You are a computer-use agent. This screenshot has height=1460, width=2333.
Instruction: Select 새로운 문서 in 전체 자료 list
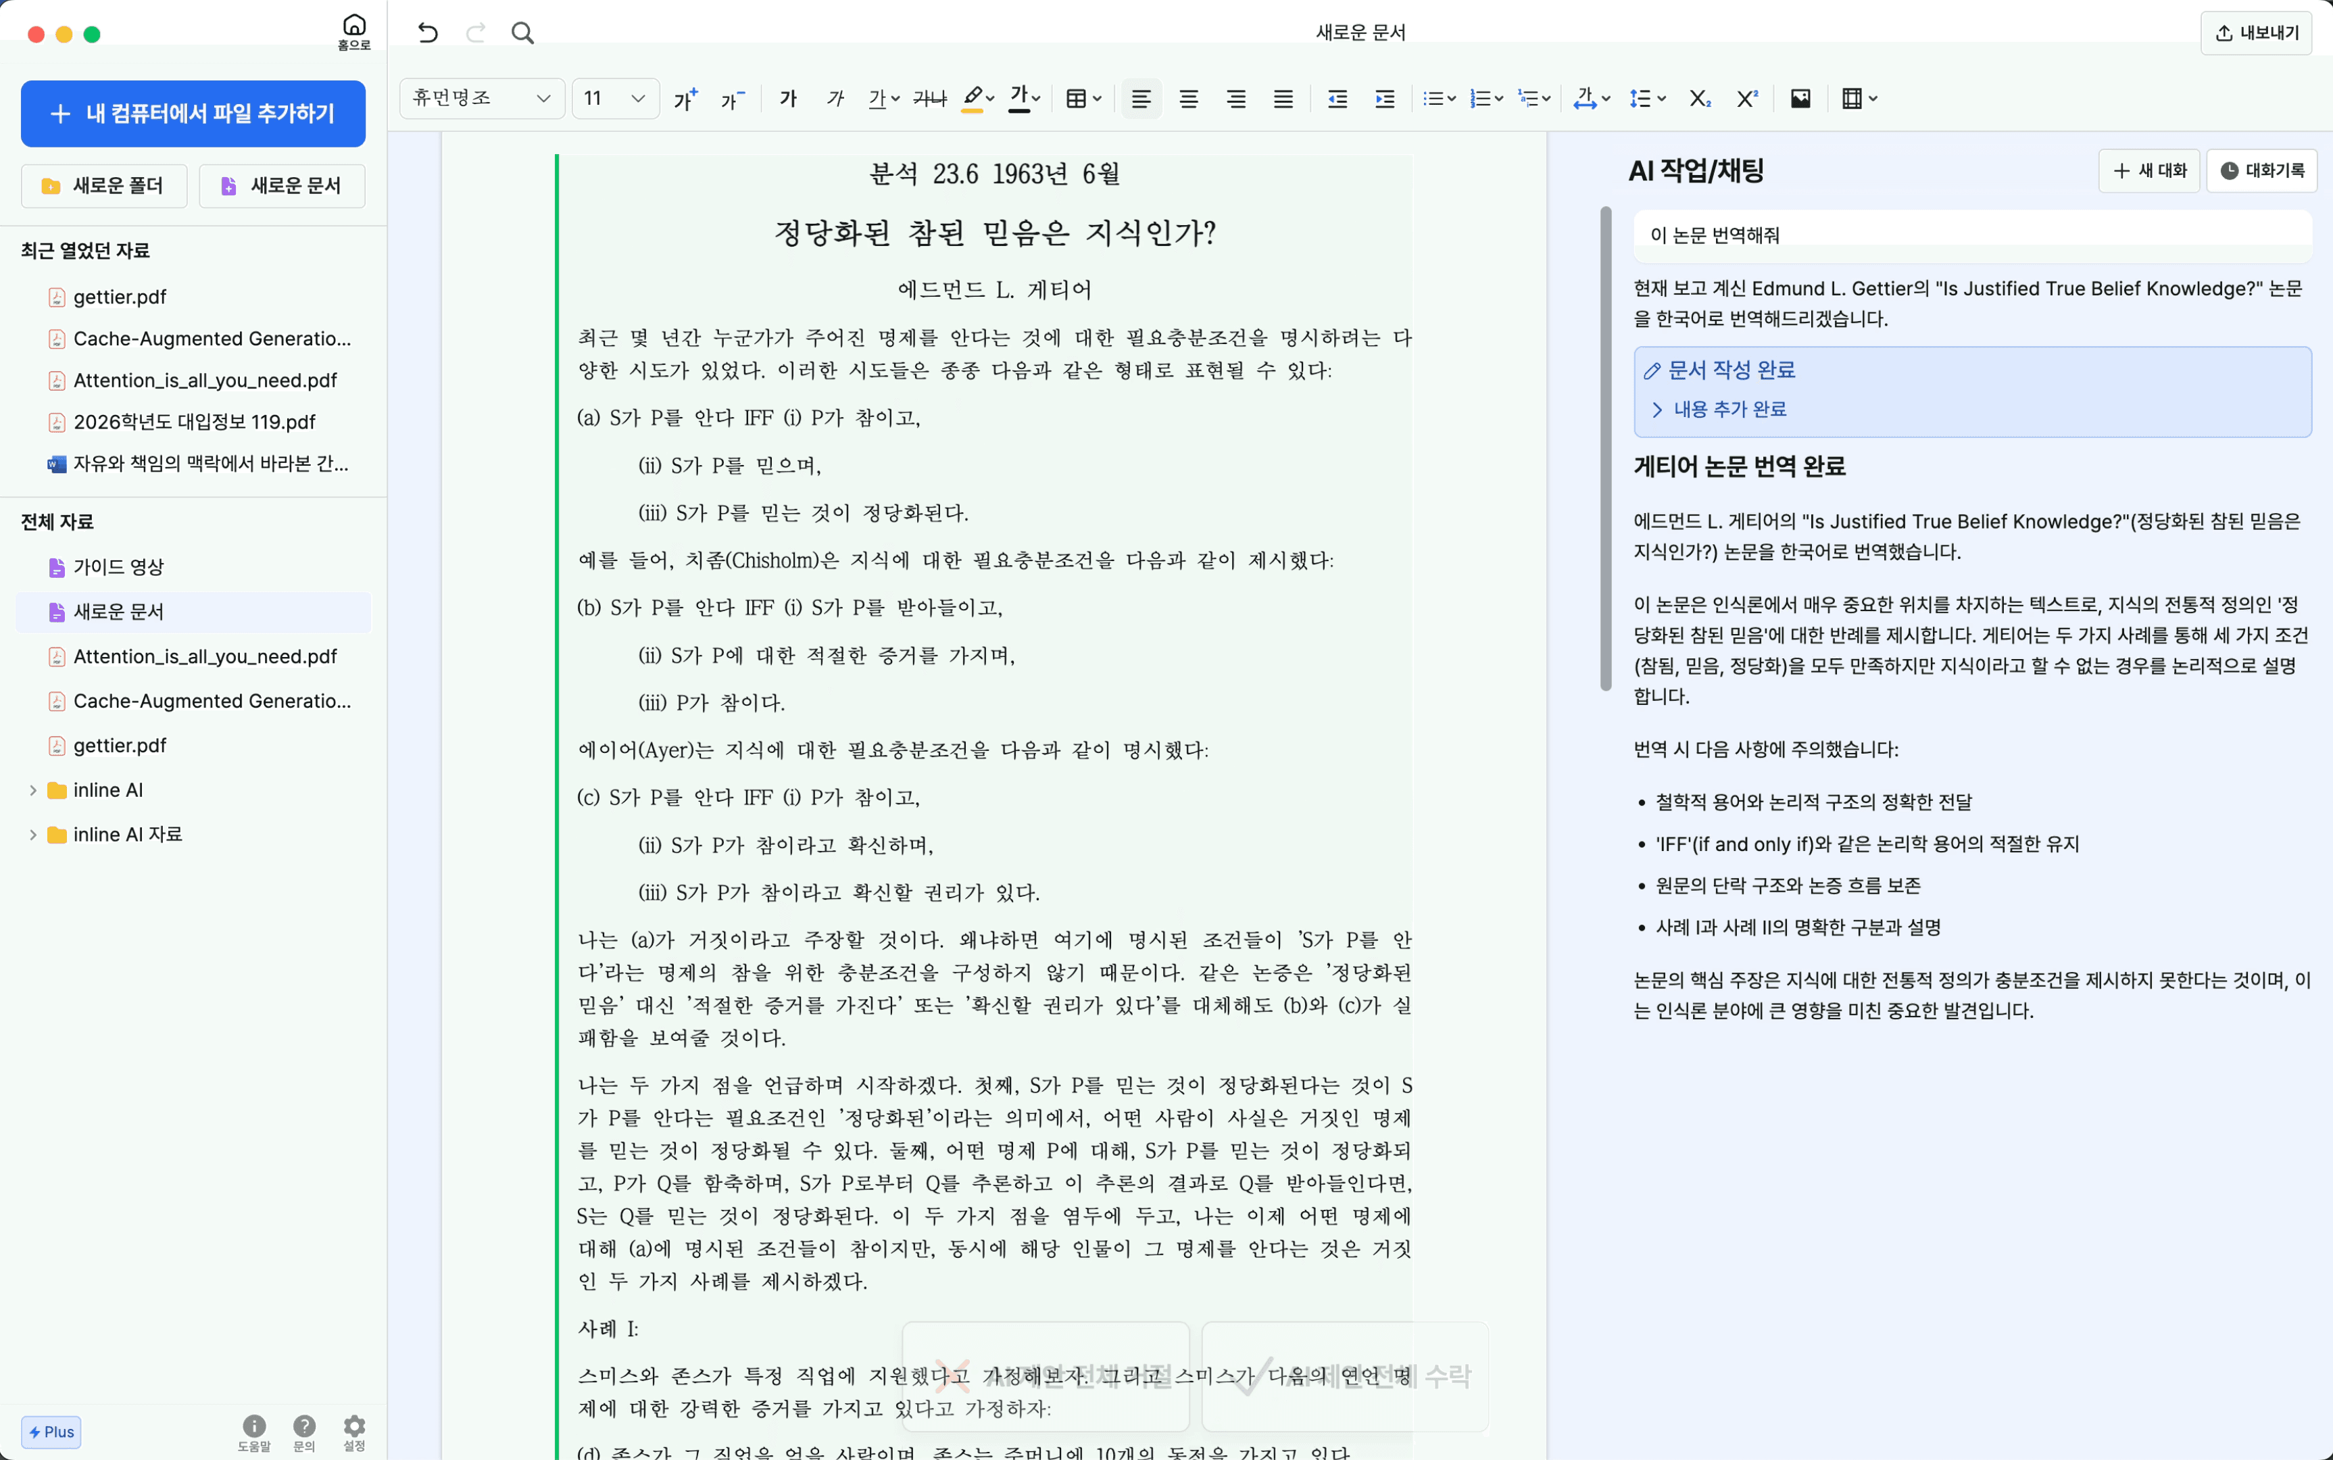pyautogui.click(x=193, y=611)
